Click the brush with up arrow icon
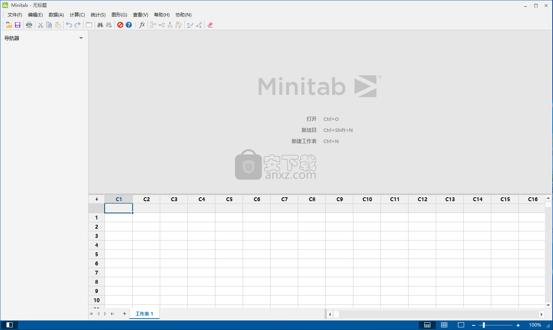 [190, 25]
